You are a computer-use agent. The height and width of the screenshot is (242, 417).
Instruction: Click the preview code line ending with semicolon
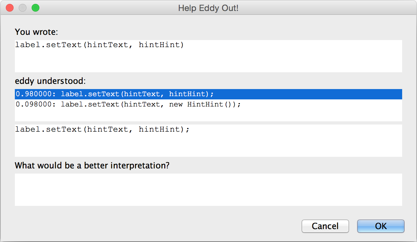(102, 129)
